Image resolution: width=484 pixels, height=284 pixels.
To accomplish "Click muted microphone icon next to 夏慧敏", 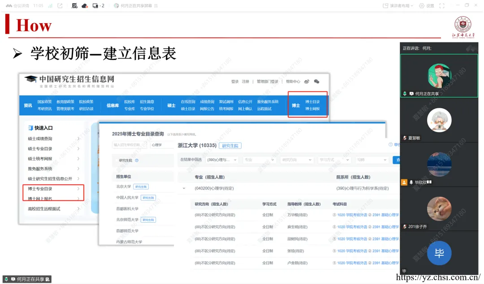I will click(x=404, y=138).
